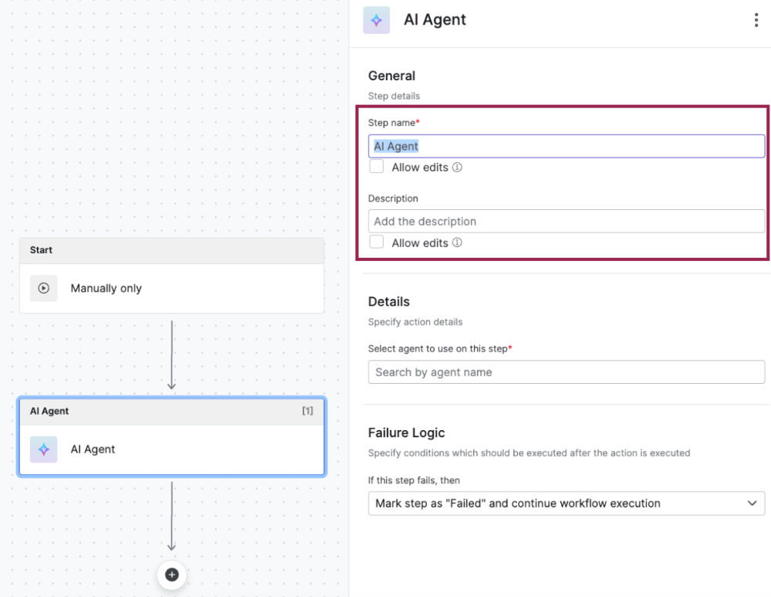Viewport: 771px width, 597px height.
Task: Click the General section heading
Action: click(392, 76)
